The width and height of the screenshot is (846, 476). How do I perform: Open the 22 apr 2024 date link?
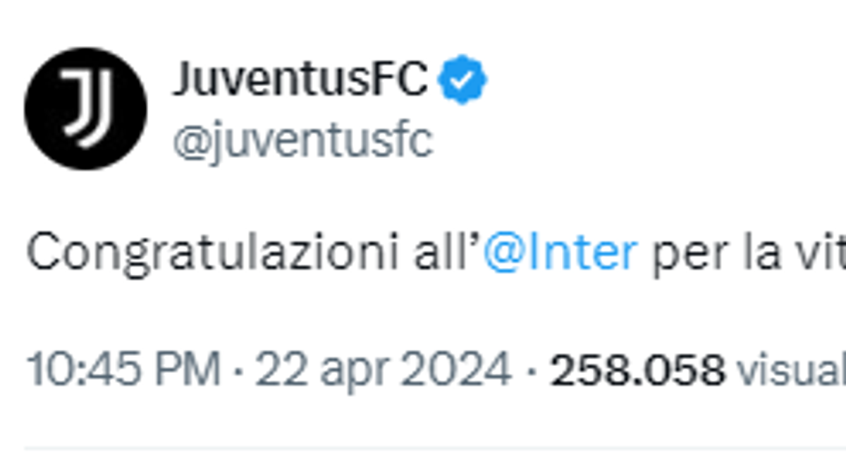[383, 370]
